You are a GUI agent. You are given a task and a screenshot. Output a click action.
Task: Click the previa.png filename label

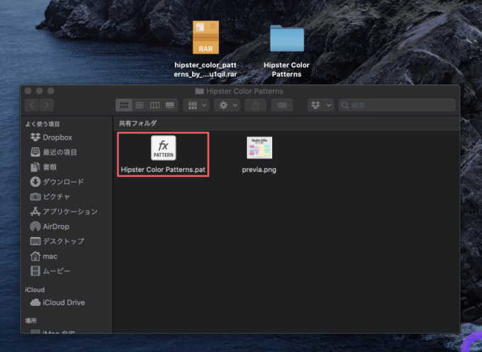click(x=259, y=169)
